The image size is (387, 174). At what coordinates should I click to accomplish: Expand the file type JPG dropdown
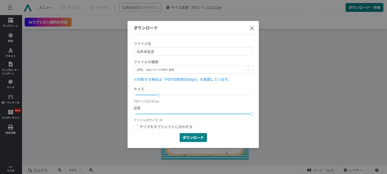click(193, 70)
